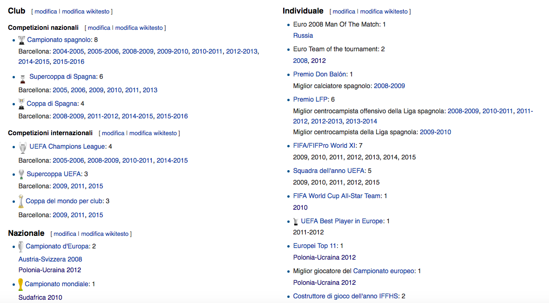Go to Squadra dell'anno UEFA page
This screenshot has height=303, width=549.
(x=329, y=171)
